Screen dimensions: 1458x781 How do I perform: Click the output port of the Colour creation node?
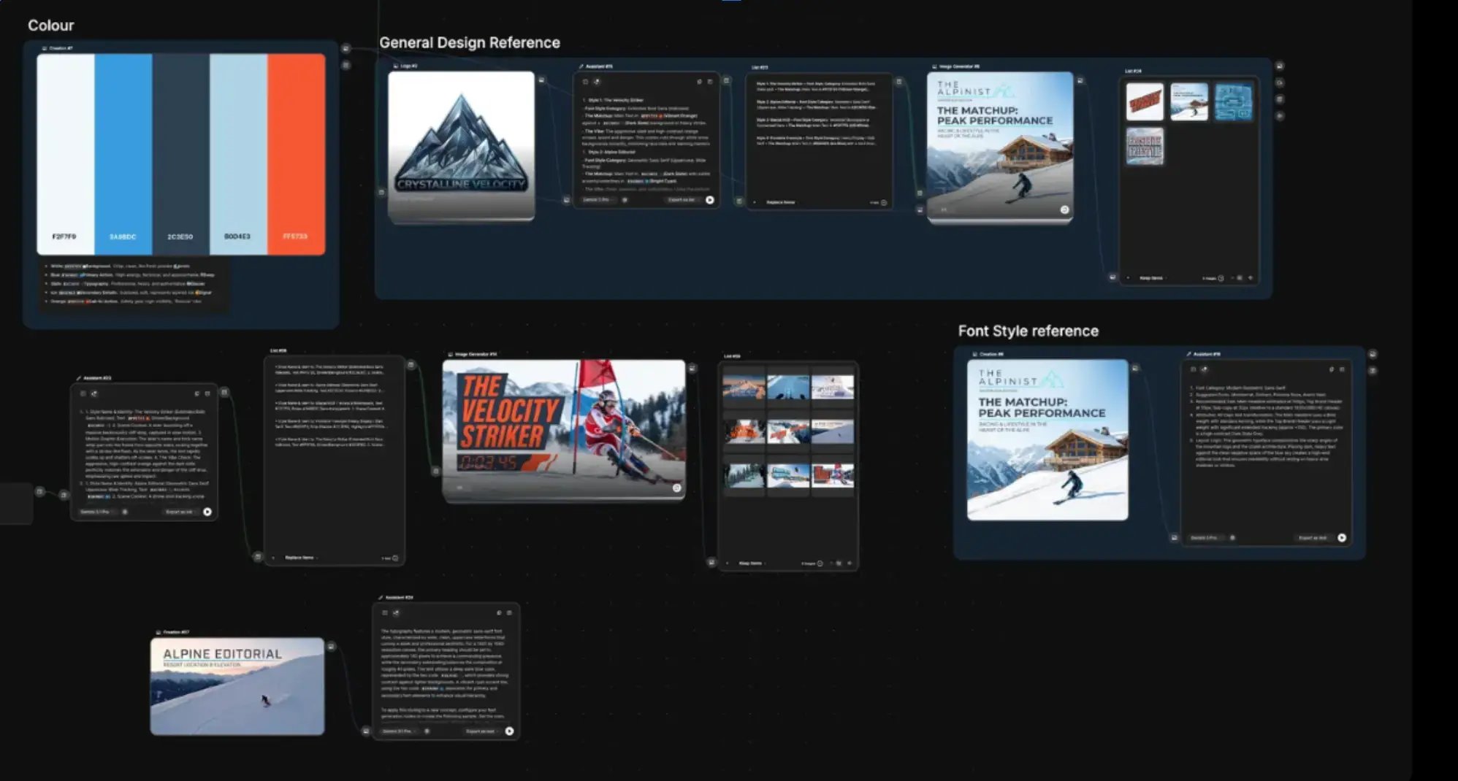click(346, 49)
